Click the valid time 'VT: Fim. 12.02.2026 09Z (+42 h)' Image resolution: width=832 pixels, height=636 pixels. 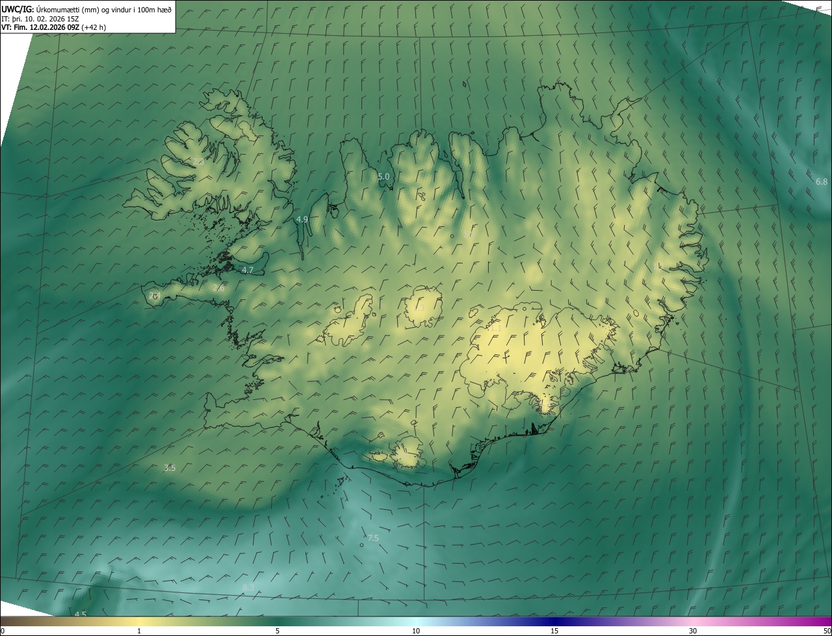pos(53,27)
